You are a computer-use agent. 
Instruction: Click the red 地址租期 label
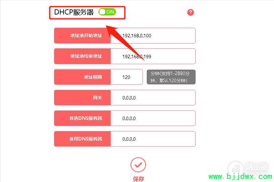point(83,77)
